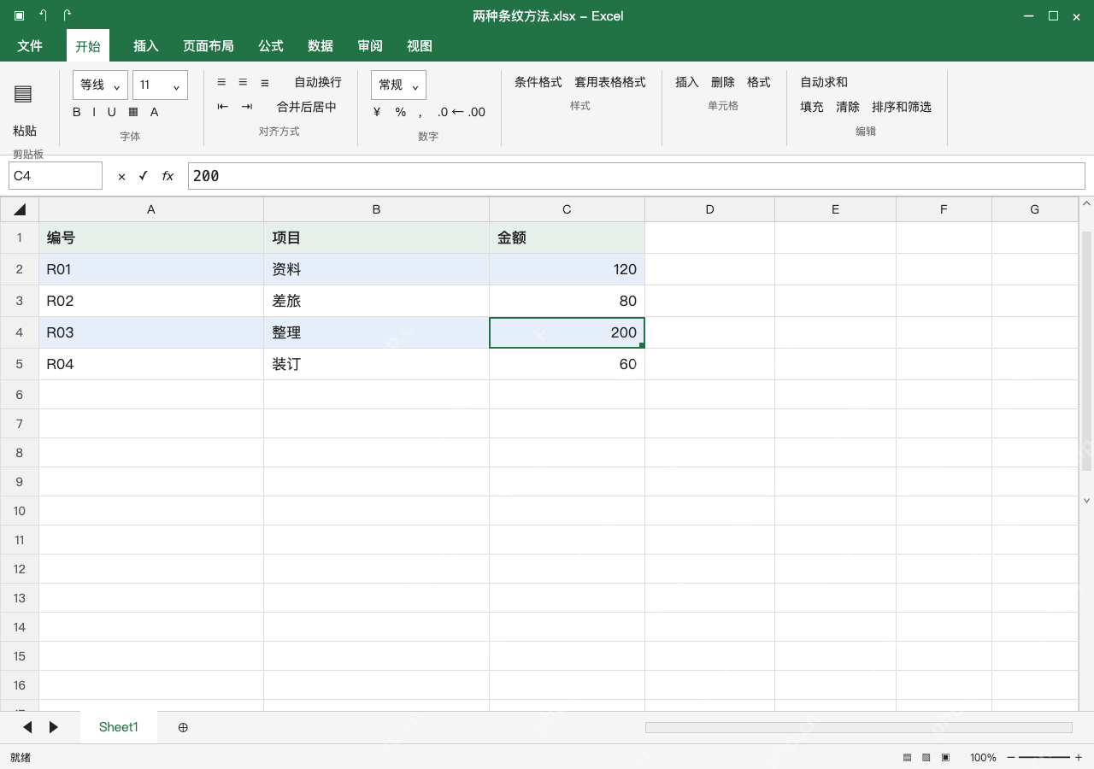Redo using the title bar arrow
The image size is (1094, 769).
[68, 15]
